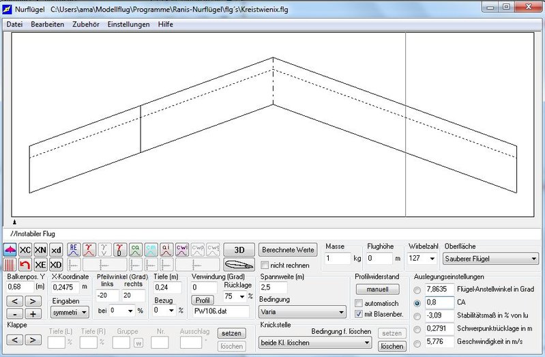545x357 pixels.
Task: Select Geschwindigkeit in m/s radio button
Action: coord(417,344)
